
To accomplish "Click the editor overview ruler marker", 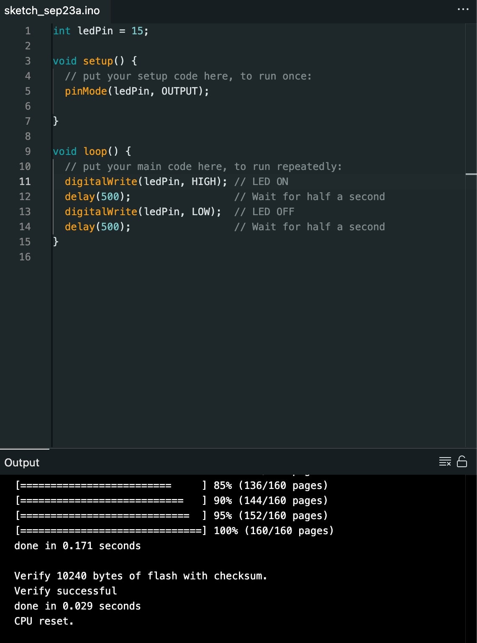I will [x=471, y=174].
